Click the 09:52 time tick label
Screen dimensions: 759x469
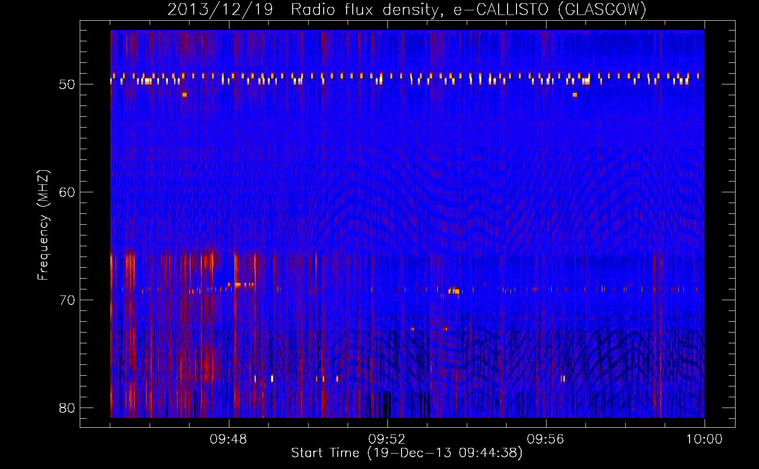click(387, 439)
